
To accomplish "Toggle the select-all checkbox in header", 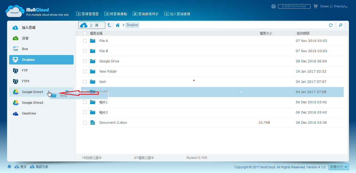I will point(85,33).
